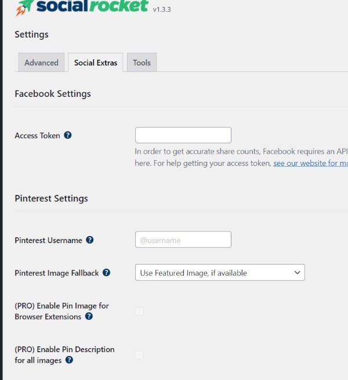Click the Pinterest Image Fallback label
348x380 pixels.
click(57, 273)
